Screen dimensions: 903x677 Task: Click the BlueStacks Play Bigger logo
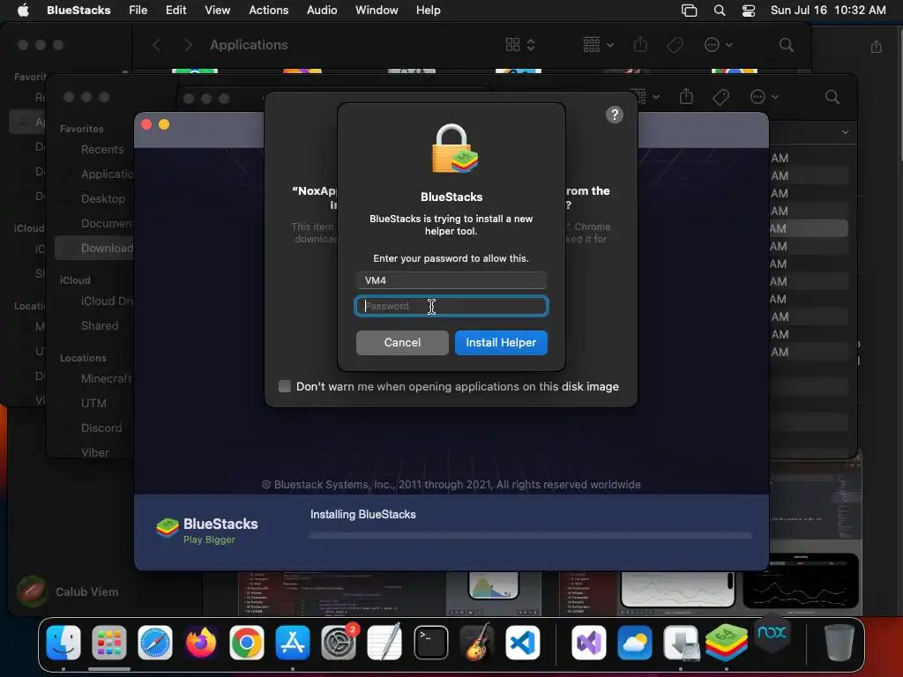206,530
